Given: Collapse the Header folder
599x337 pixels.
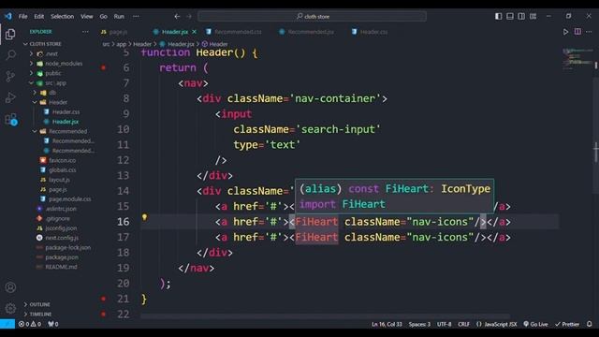Looking at the screenshot, I should pyautogui.click(x=35, y=102).
